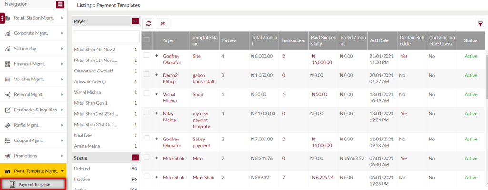Tick the checkbox for Vishal Mishra row
The height and width of the screenshot is (190, 488).
pos(147,93)
